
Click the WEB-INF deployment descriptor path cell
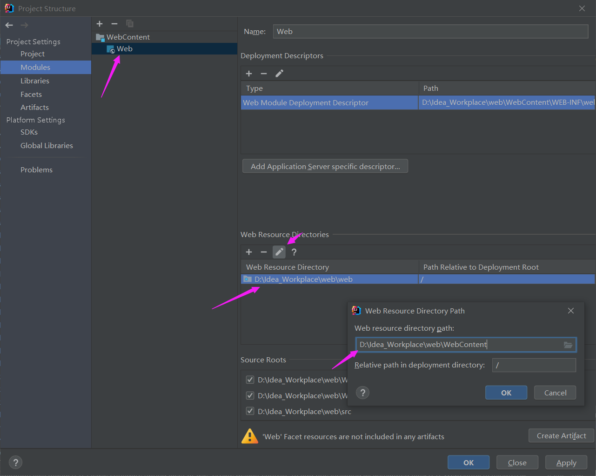pos(507,102)
